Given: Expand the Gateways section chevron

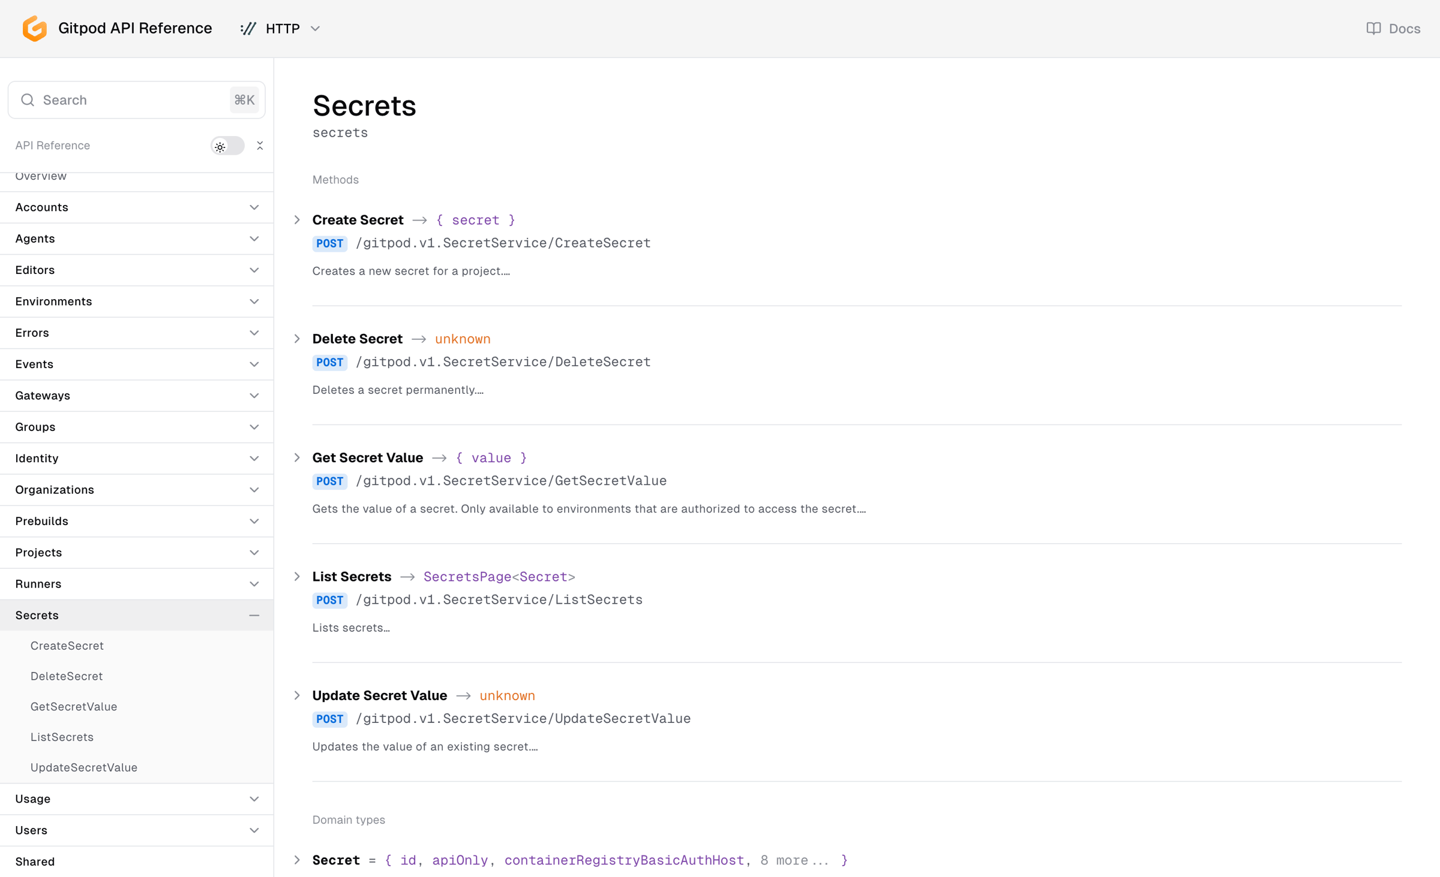Looking at the screenshot, I should point(254,396).
